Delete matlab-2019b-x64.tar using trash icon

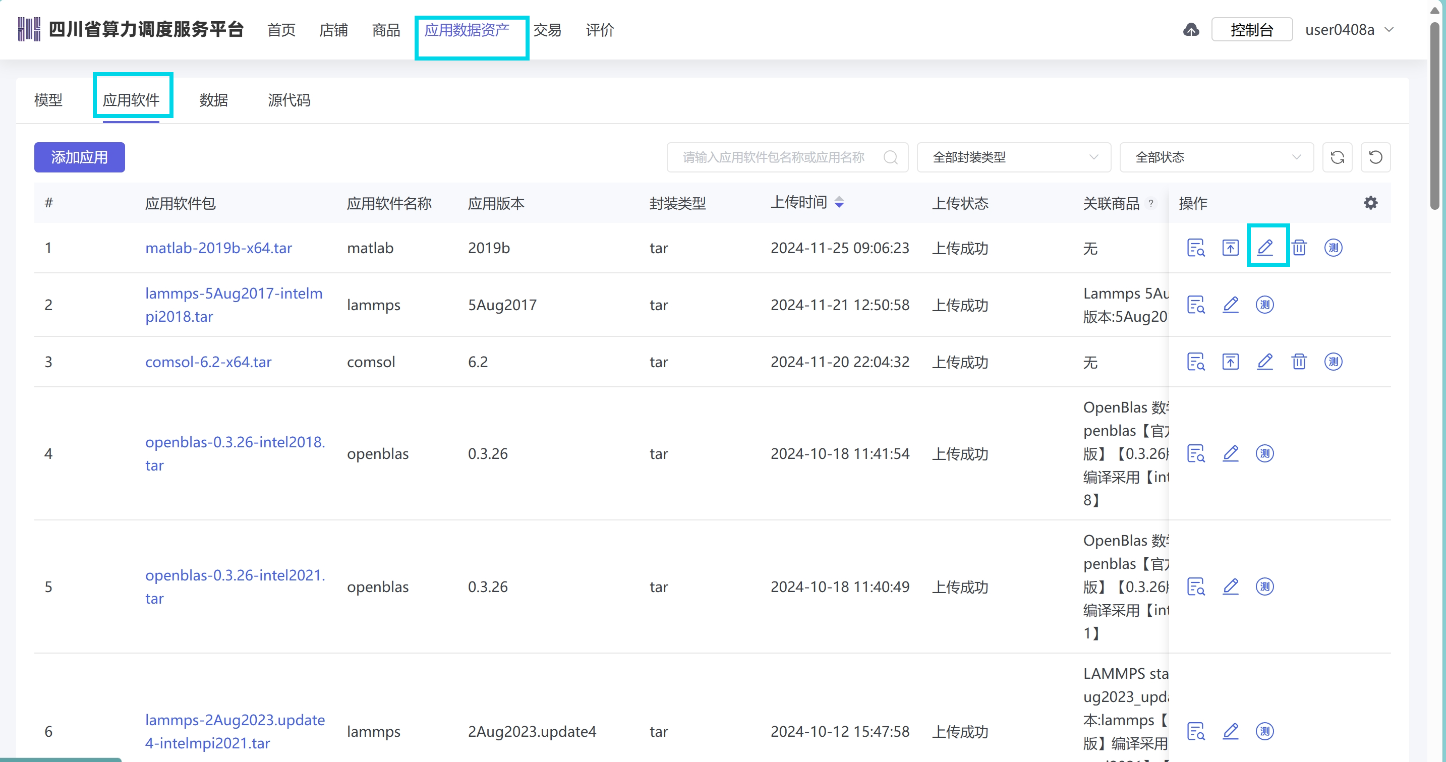(x=1299, y=248)
